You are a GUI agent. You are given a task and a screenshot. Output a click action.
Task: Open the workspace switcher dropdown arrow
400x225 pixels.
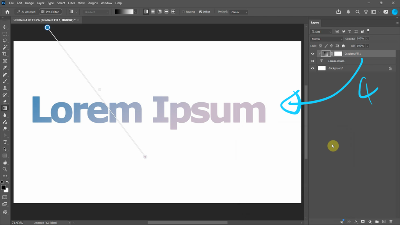coord(379,12)
